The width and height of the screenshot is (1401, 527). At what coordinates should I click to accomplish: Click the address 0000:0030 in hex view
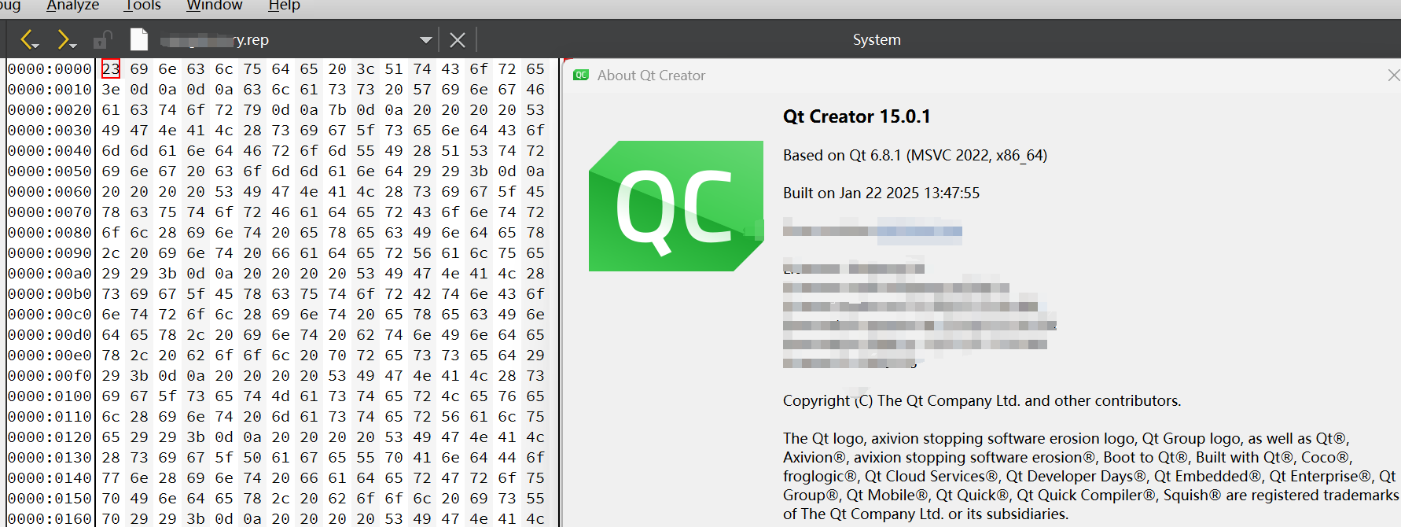(x=50, y=131)
